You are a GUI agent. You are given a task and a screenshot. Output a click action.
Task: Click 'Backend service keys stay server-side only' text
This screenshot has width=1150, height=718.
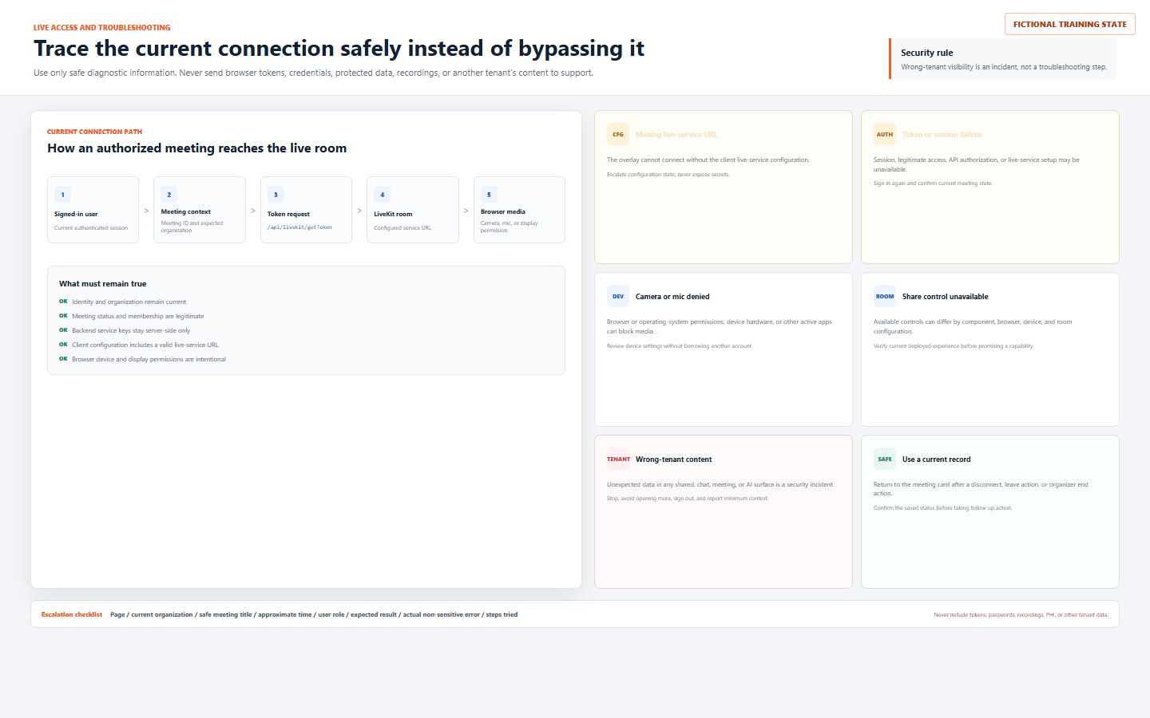pyautogui.click(x=131, y=331)
